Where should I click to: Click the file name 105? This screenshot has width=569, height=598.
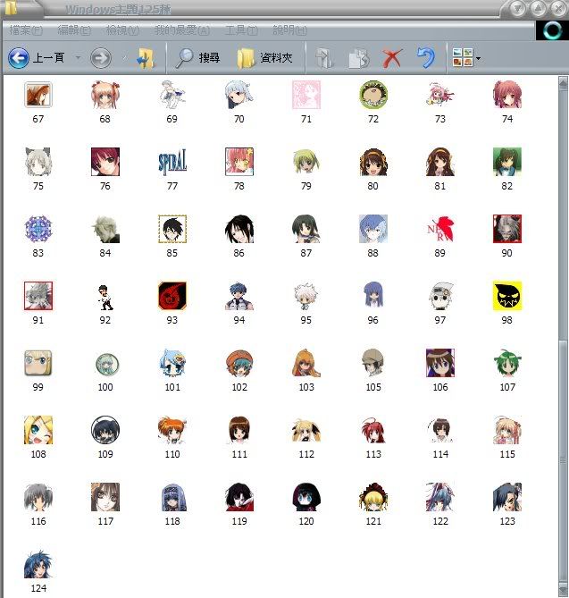(373, 387)
